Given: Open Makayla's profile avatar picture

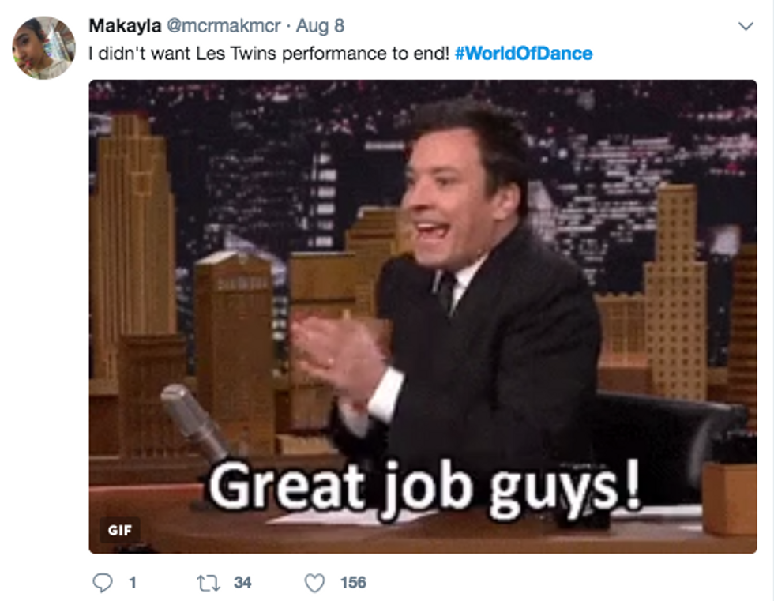Looking at the screenshot, I should (x=44, y=47).
